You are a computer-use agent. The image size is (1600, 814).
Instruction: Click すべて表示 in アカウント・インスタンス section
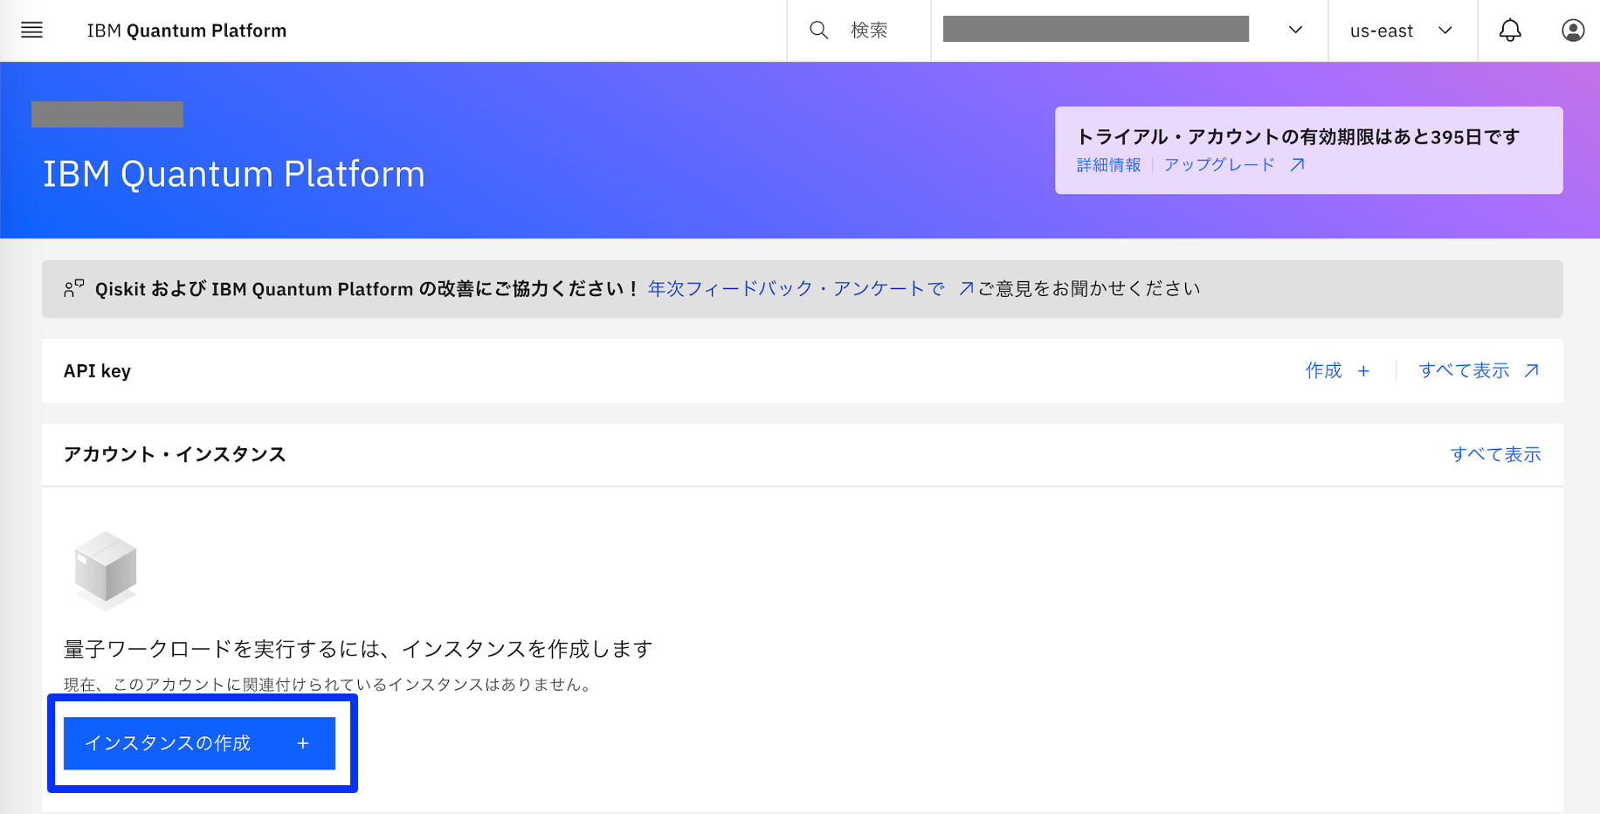click(1495, 455)
